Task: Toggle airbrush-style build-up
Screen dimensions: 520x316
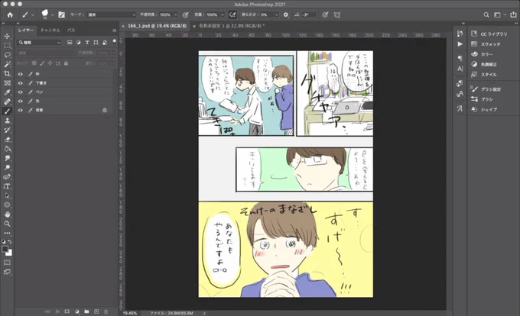Action: [x=232, y=15]
